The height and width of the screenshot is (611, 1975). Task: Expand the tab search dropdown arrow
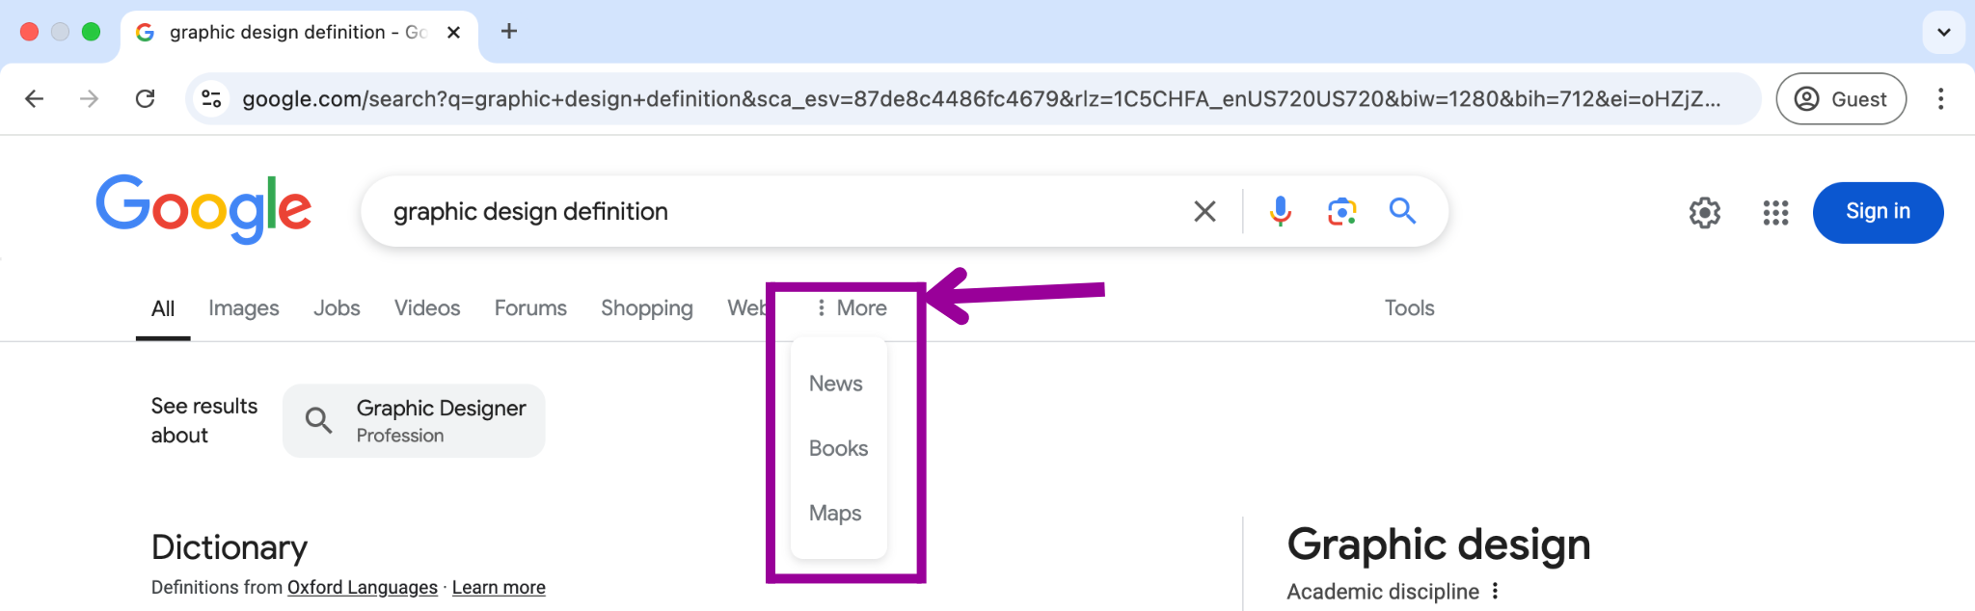1944,32
